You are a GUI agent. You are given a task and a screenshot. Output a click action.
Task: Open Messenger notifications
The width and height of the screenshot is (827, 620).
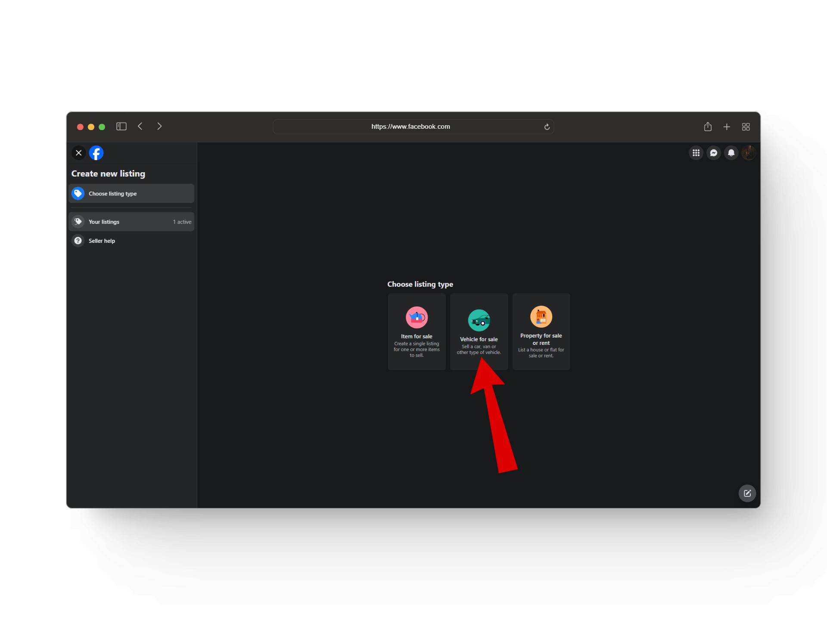(x=713, y=152)
